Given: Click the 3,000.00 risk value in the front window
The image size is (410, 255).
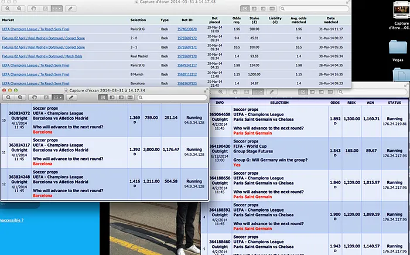Looking at the screenshot, I should (x=151, y=149).
